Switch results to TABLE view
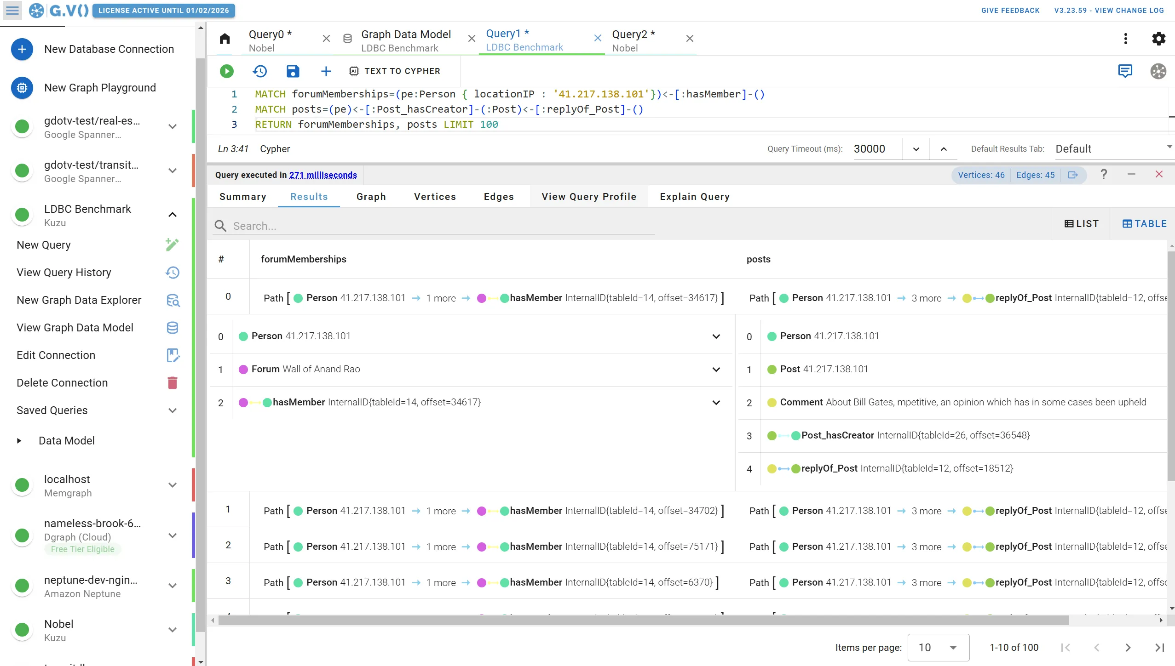Viewport: 1175px width, 666px height. 1144,224
